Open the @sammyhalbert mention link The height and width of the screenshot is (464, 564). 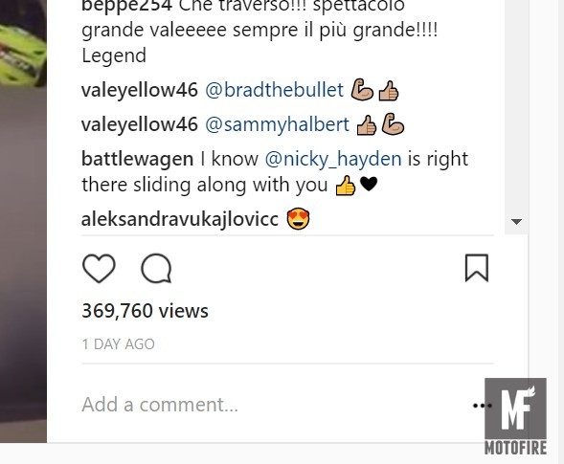(277, 125)
